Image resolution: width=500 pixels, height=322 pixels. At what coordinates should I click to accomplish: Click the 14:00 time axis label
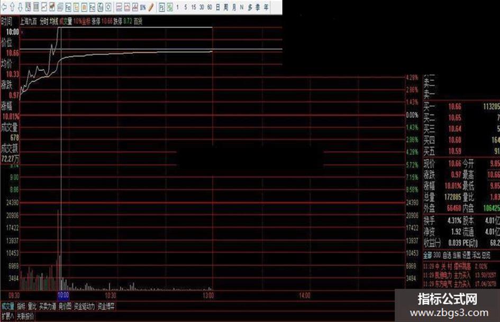tap(305, 296)
